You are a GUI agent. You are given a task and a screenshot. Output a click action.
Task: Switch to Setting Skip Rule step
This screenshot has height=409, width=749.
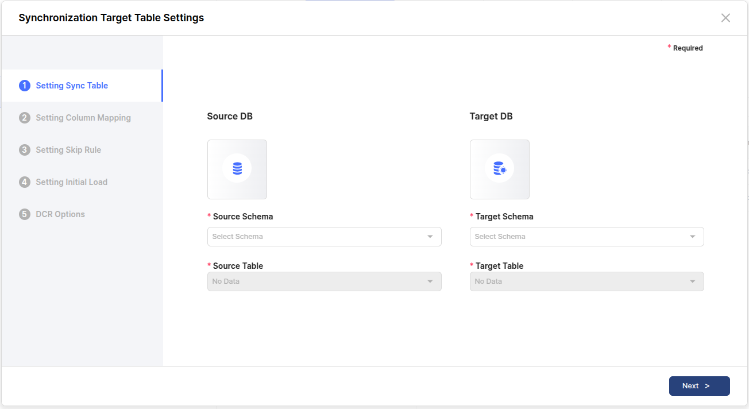pos(68,150)
